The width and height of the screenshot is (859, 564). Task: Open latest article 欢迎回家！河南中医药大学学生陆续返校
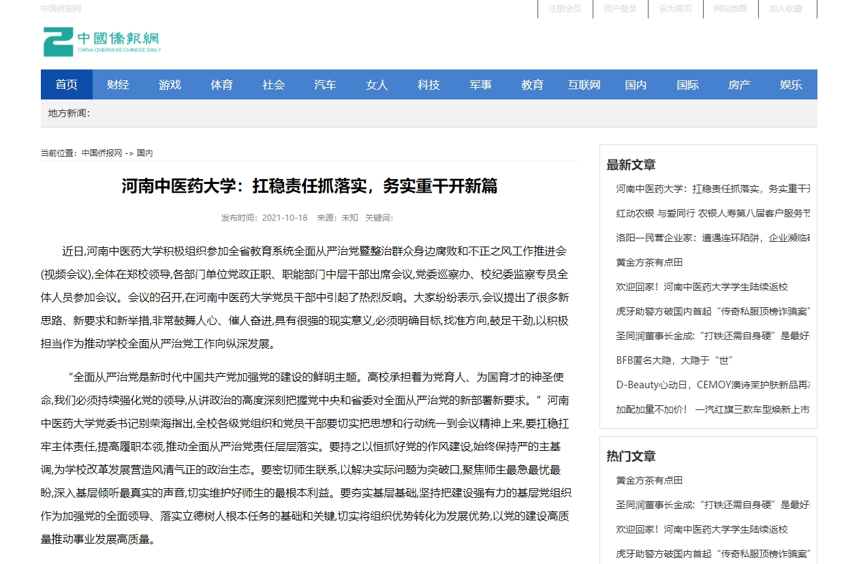(702, 287)
